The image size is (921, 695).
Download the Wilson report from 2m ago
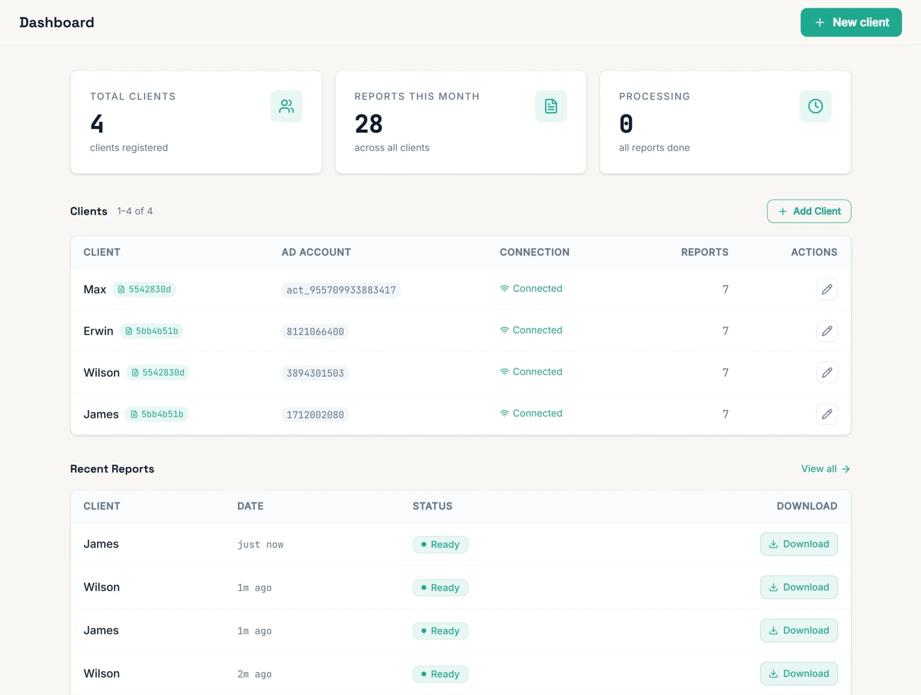(799, 673)
